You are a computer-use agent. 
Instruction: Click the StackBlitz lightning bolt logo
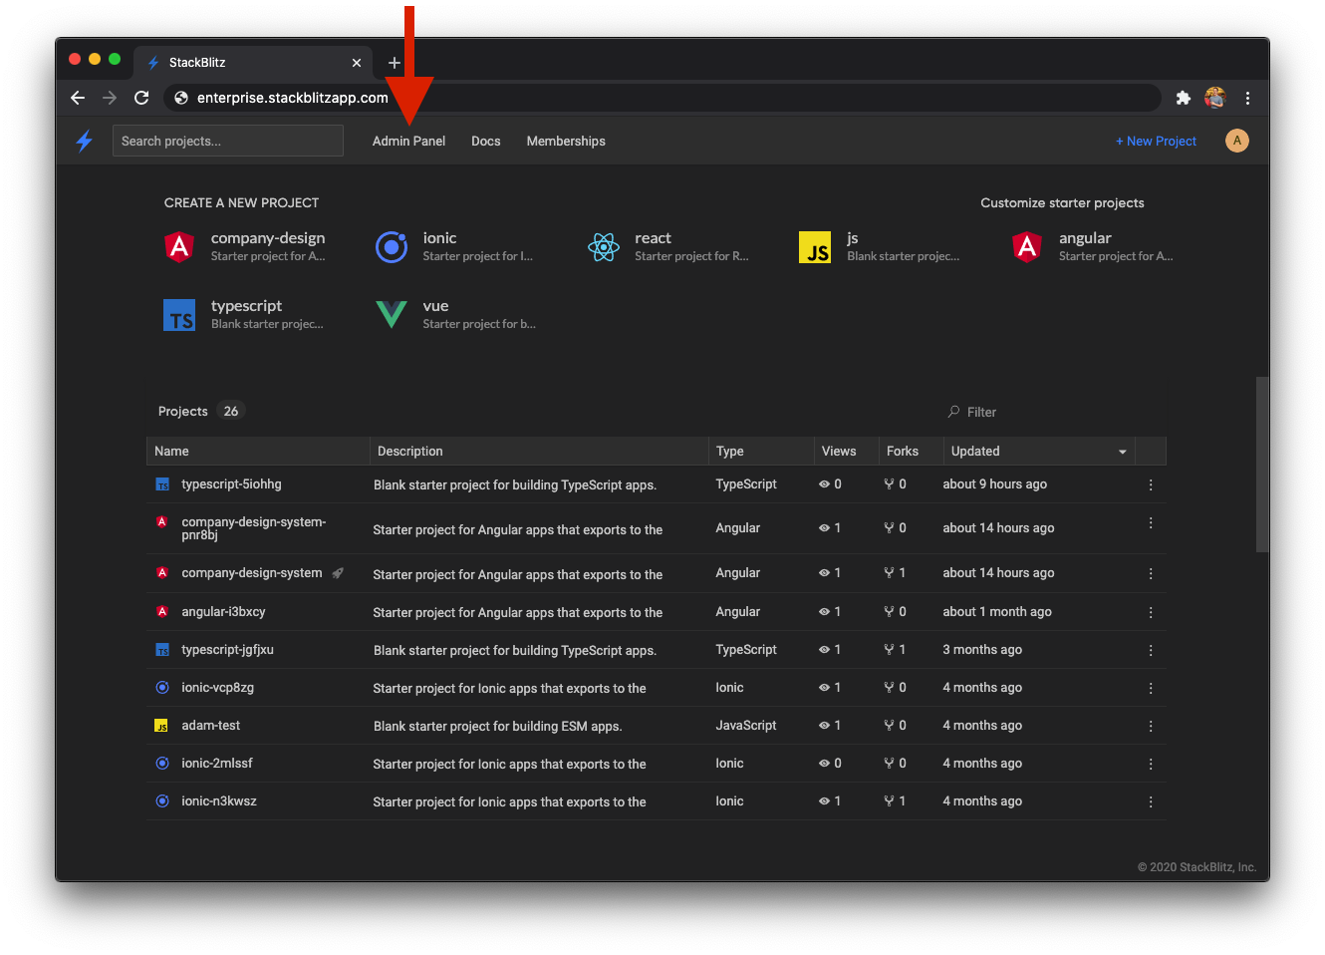tap(85, 142)
